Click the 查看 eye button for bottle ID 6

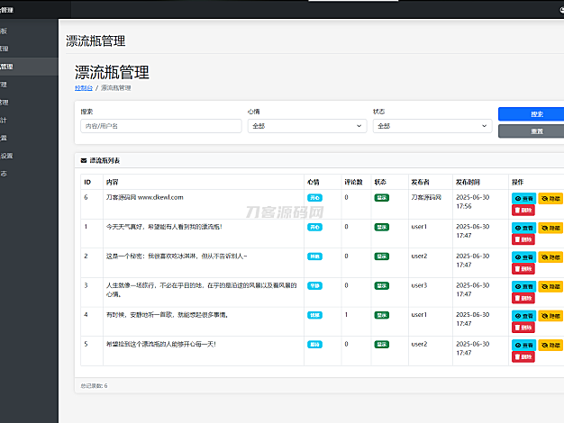tap(523, 198)
